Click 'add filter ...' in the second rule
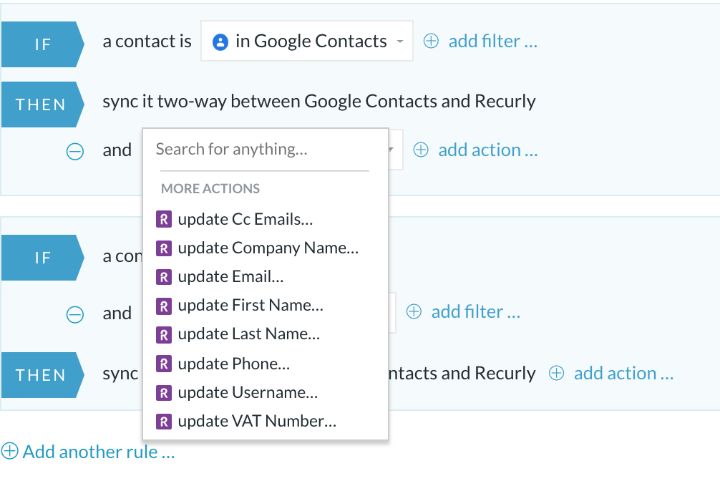 click(x=476, y=311)
